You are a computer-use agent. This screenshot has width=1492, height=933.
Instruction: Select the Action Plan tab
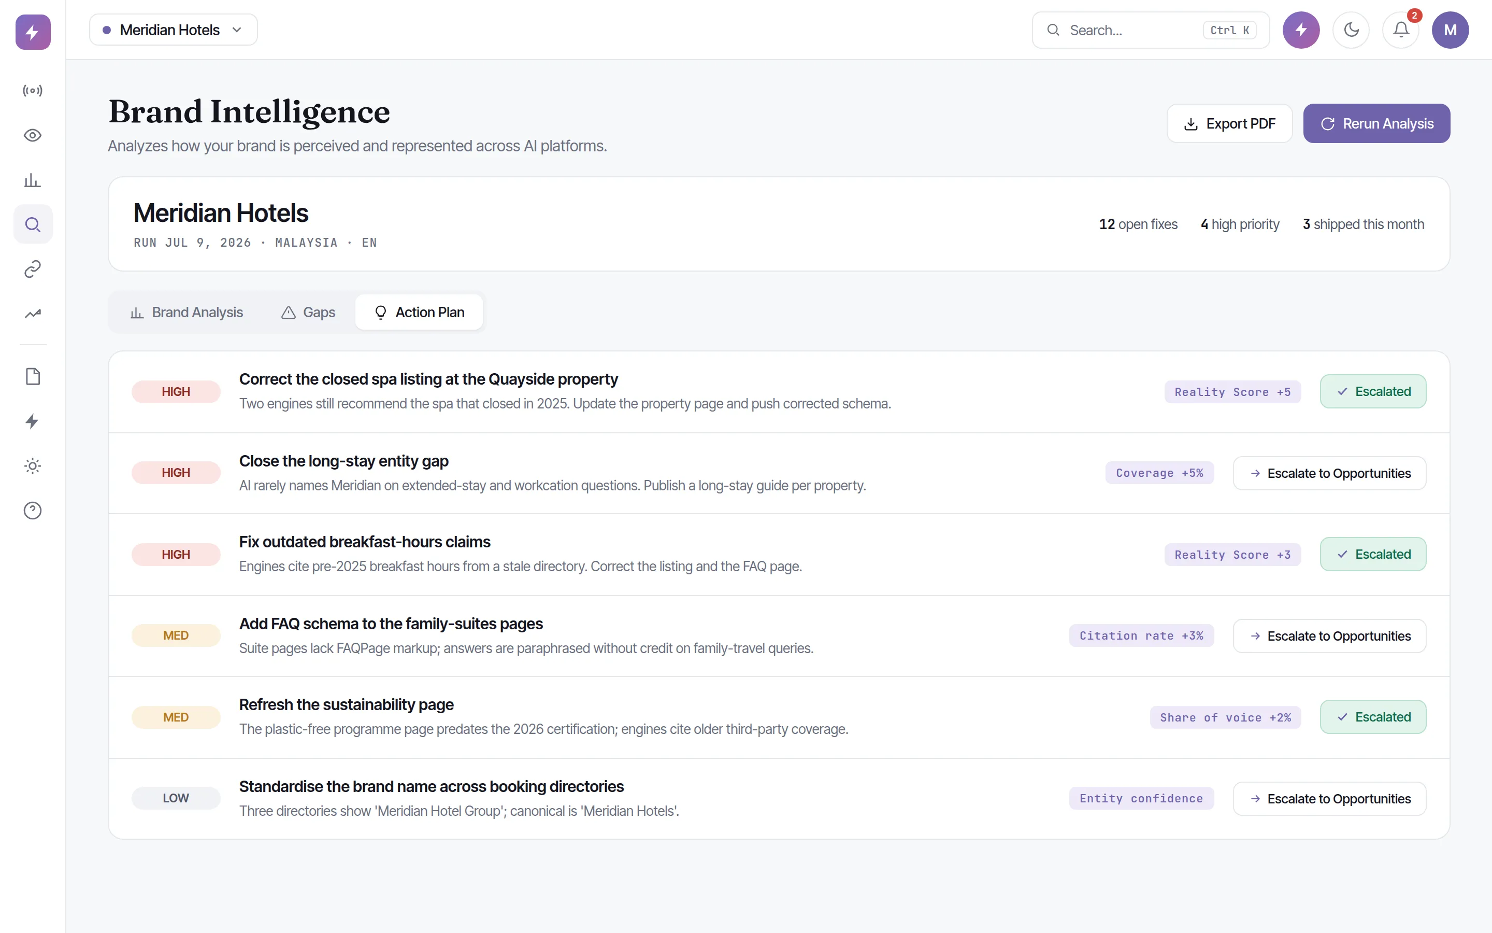[419, 312]
